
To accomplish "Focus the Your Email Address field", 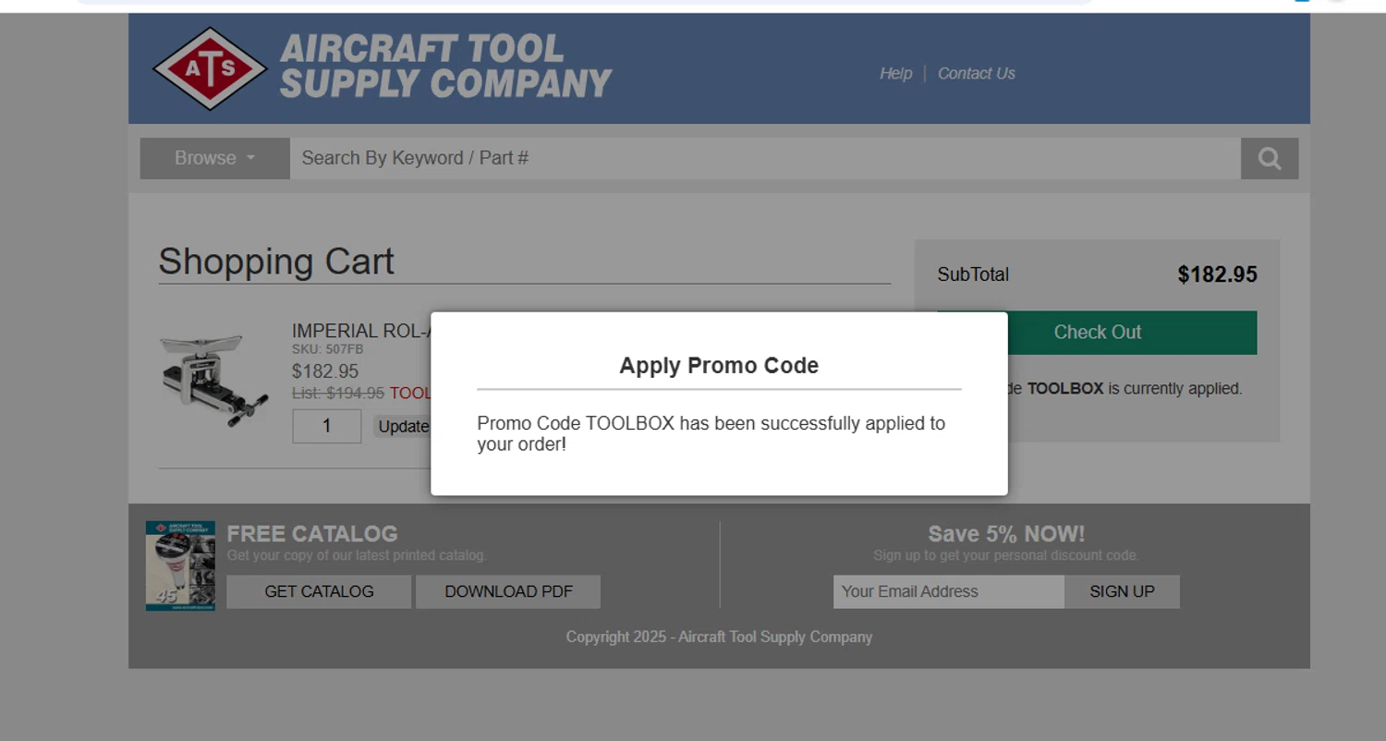I will pyautogui.click(x=949, y=592).
